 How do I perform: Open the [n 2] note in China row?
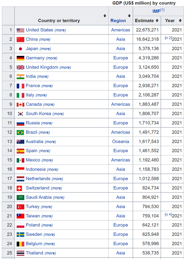point(168,38)
